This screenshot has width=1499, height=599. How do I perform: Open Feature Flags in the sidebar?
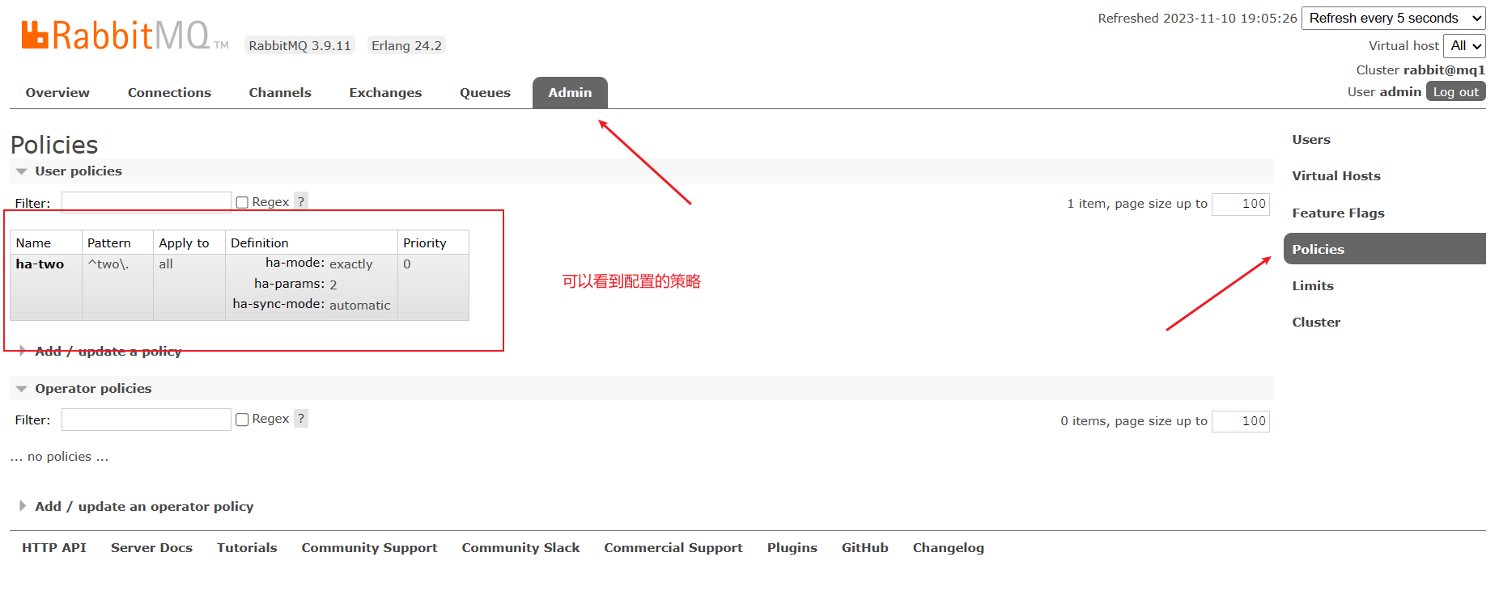1338,213
